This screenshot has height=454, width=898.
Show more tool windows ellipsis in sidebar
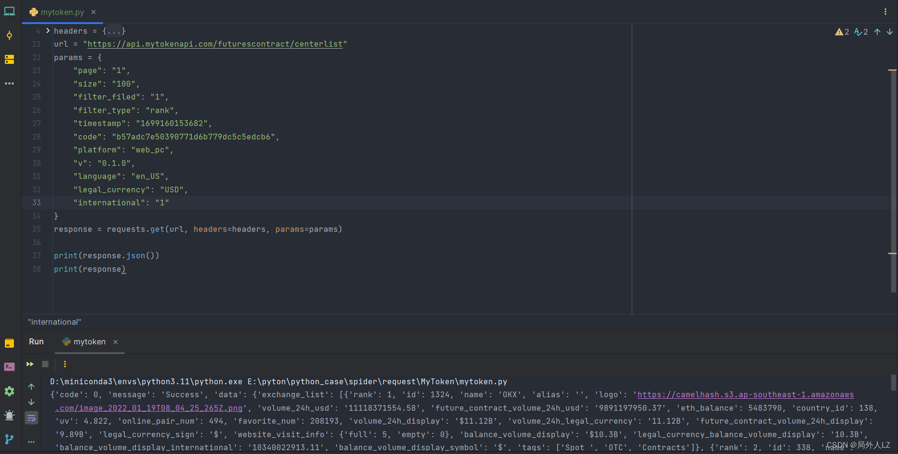click(9, 83)
